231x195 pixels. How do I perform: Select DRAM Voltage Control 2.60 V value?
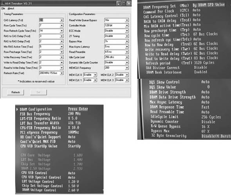tap(73, 190)
